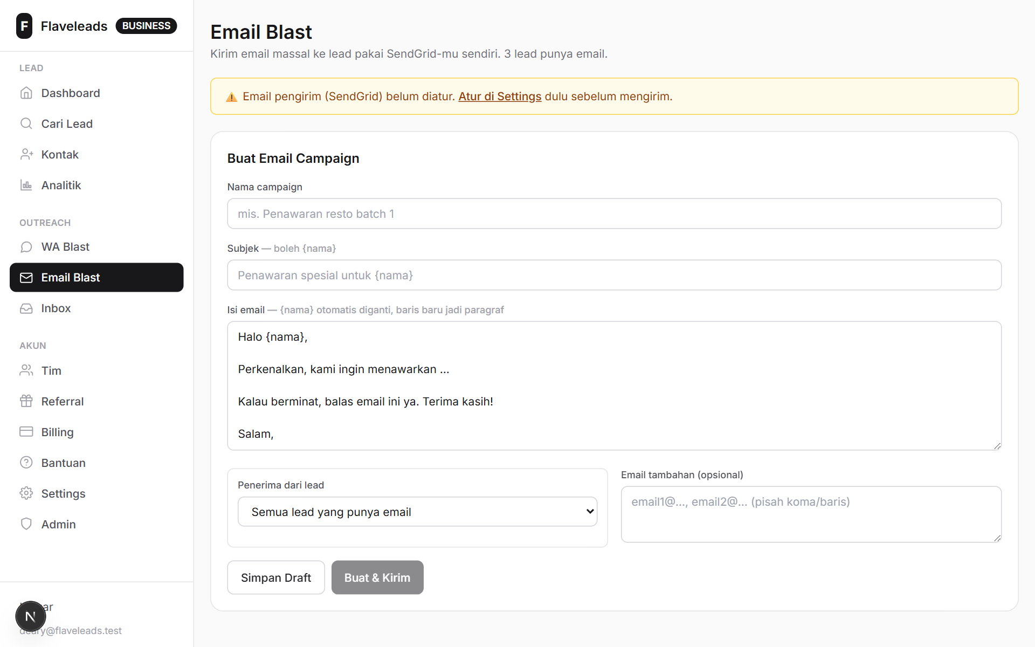Click the round N badge icon
Image resolution: width=1035 pixels, height=647 pixels.
click(31, 616)
